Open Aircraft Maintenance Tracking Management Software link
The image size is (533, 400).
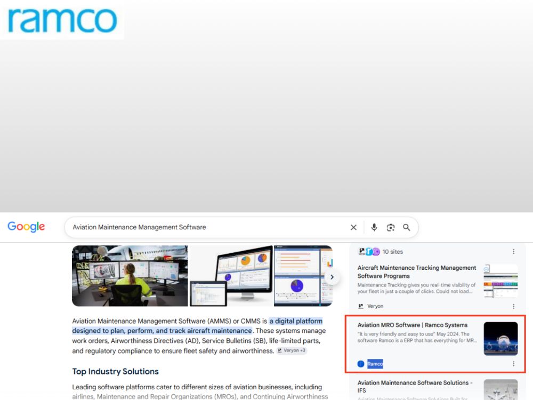tap(417, 272)
